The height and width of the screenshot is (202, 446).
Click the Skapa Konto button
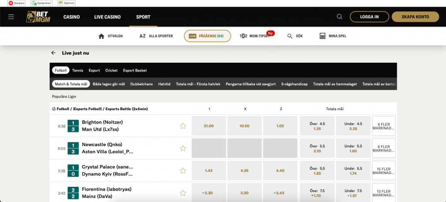point(415,17)
